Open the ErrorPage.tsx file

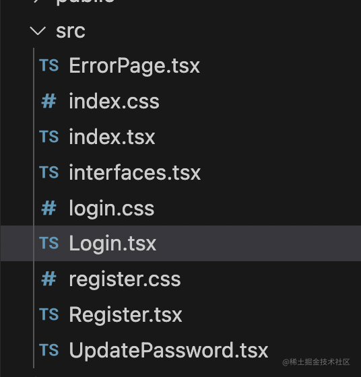(135, 66)
